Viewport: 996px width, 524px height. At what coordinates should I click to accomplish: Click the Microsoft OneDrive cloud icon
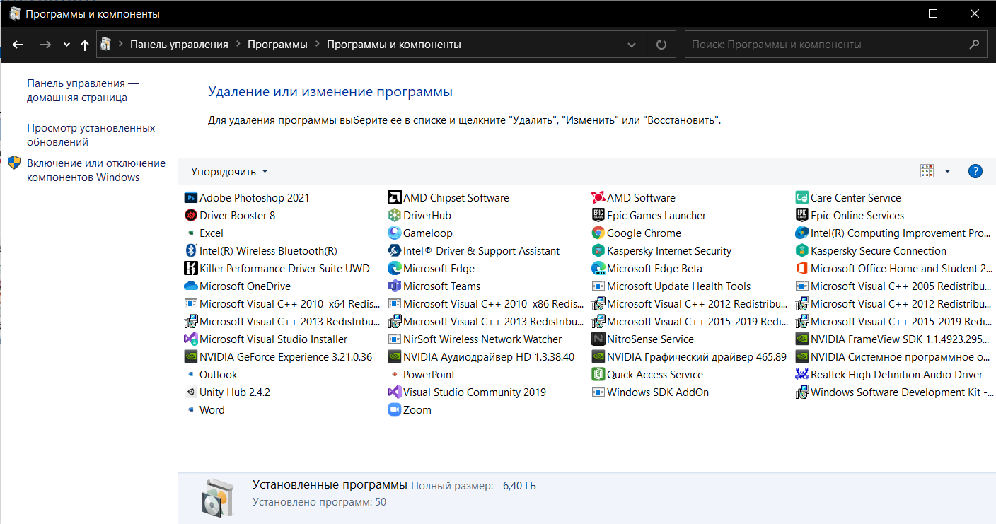point(190,286)
